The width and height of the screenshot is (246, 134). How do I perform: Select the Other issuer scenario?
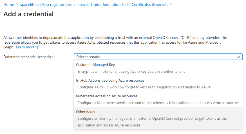click(x=86, y=112)
